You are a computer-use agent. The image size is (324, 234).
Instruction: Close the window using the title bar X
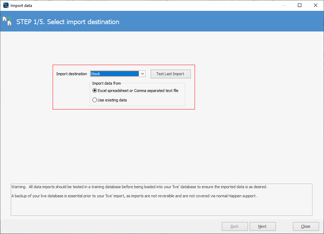tap(316, 6)
